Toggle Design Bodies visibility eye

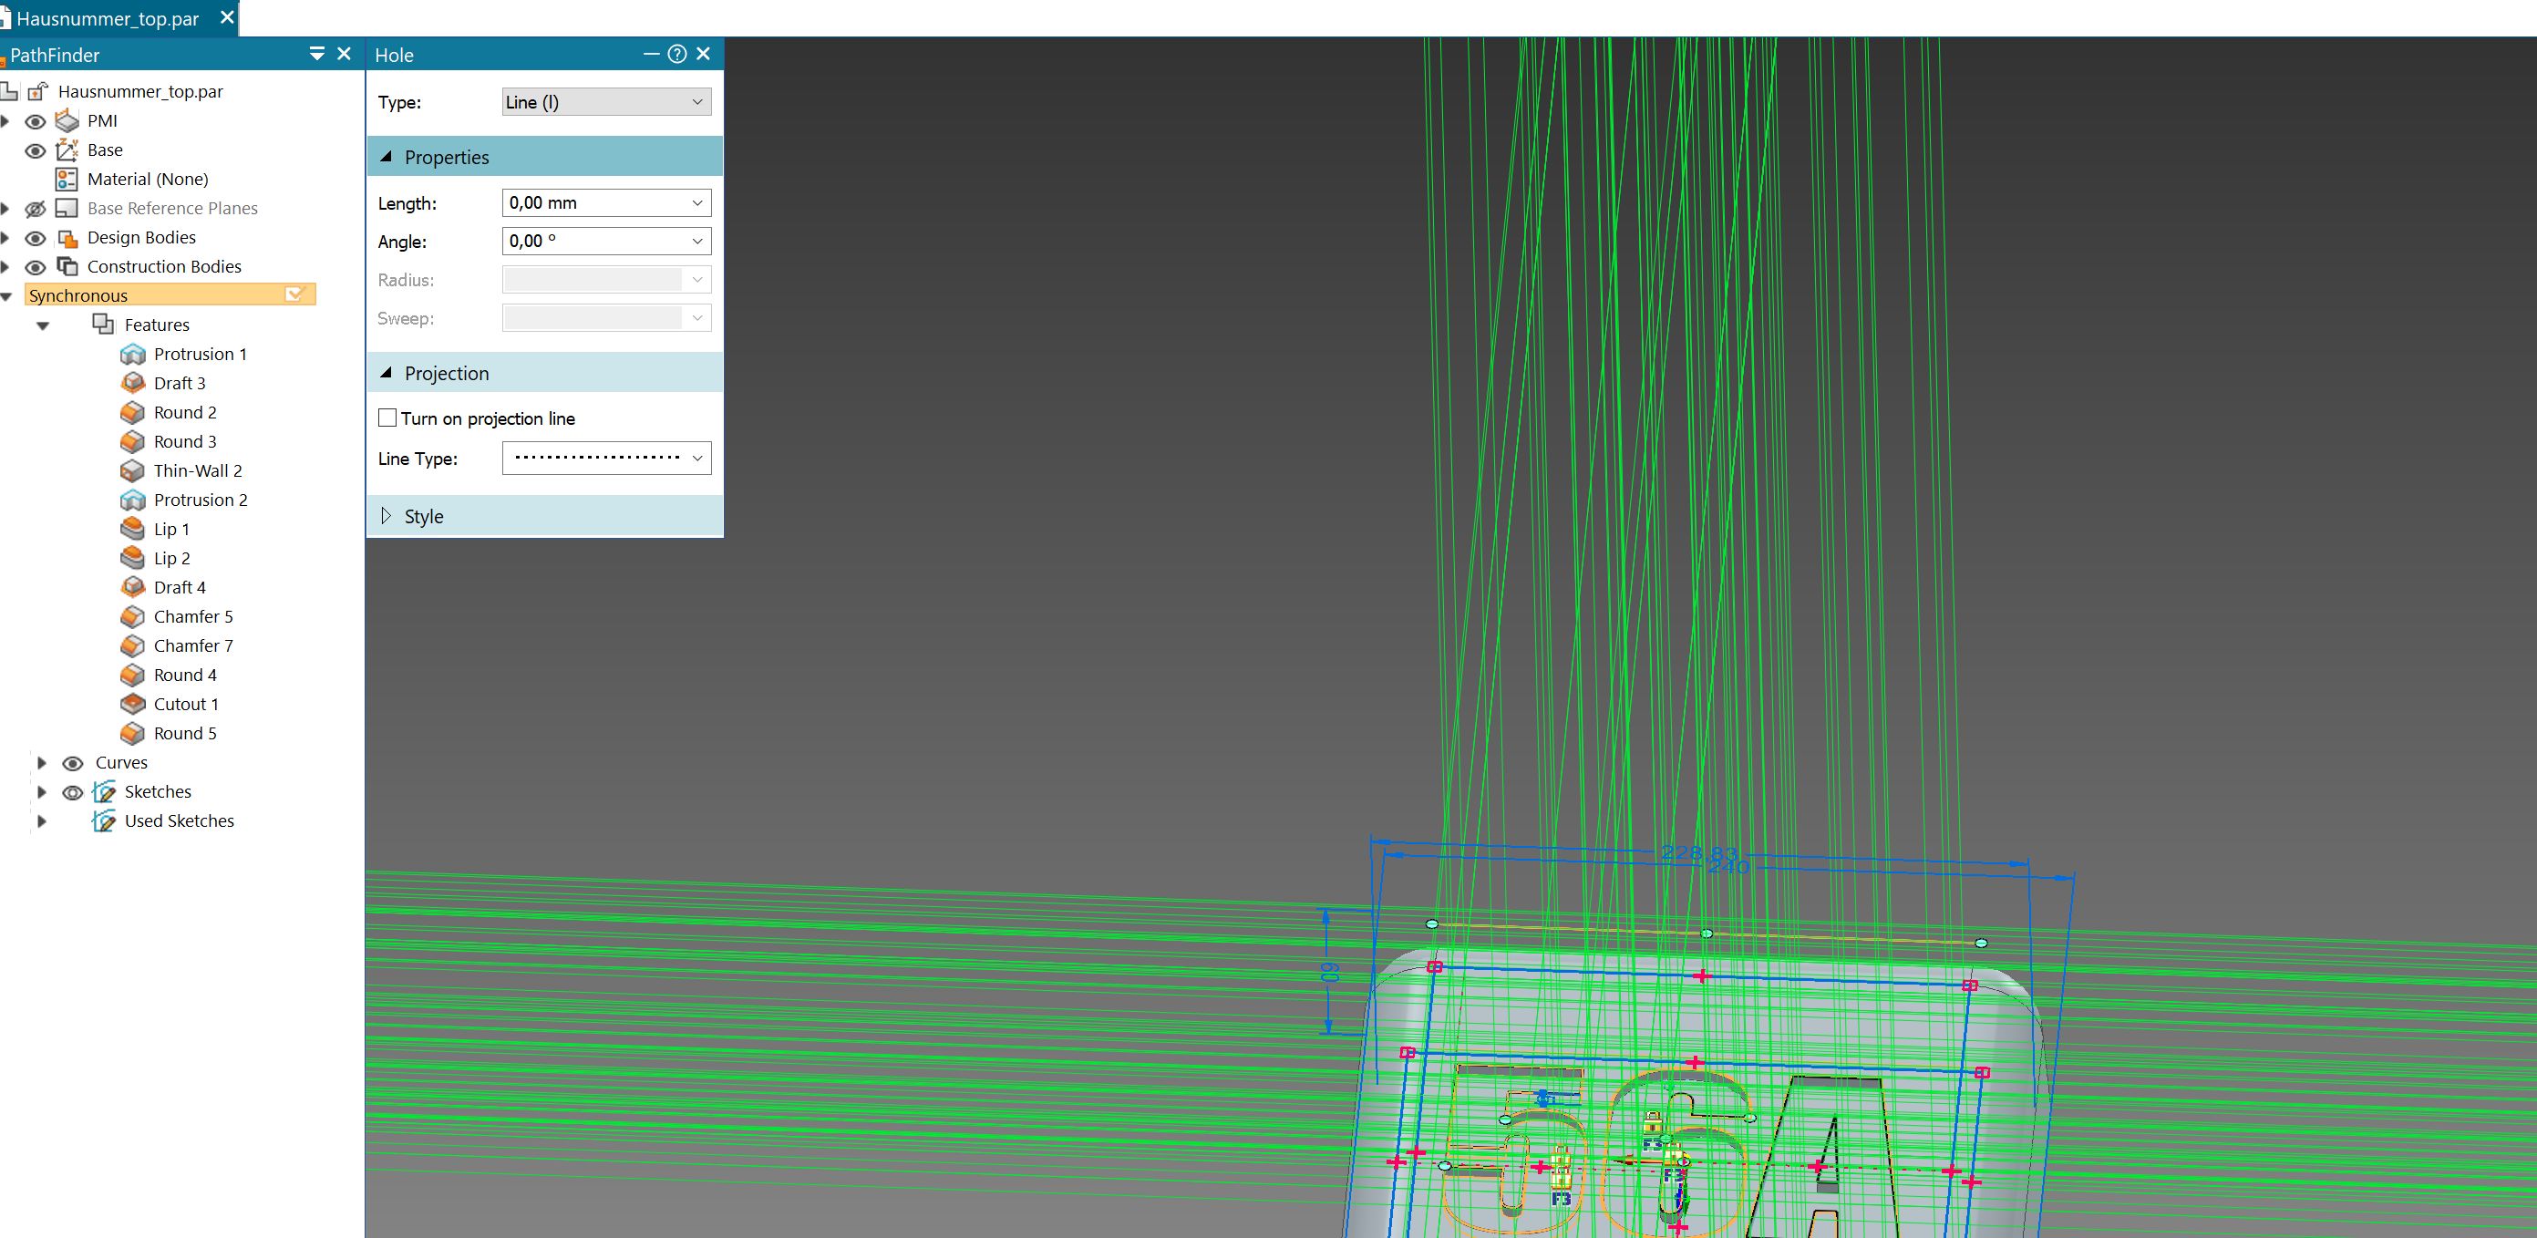(36, 238)
